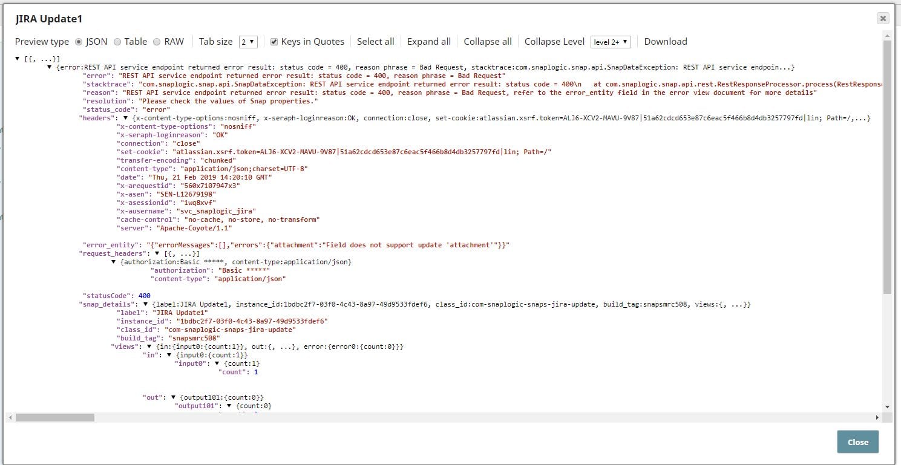The image size is (901, 465).
Task: Click the Close button
Action: click(858, 442)
